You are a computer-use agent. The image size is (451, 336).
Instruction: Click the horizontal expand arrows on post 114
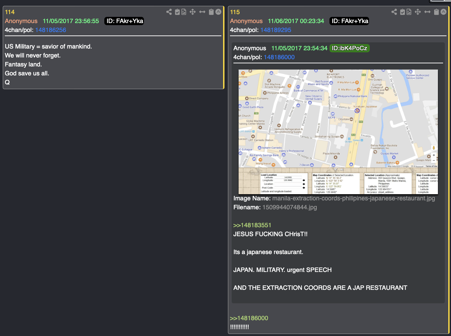(202, 12)
